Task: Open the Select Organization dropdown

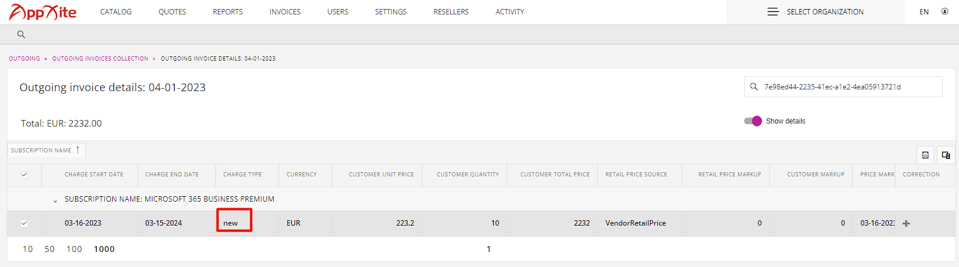Action: [816, 12]
